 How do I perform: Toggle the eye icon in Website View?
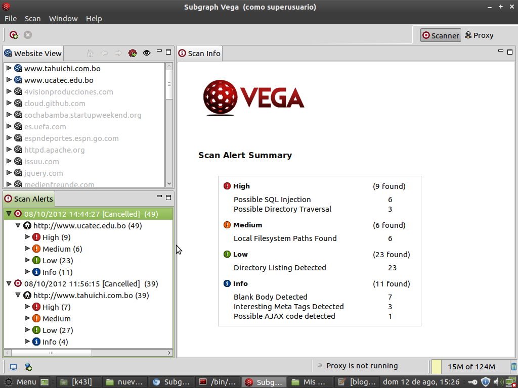[x=147, y=53]
